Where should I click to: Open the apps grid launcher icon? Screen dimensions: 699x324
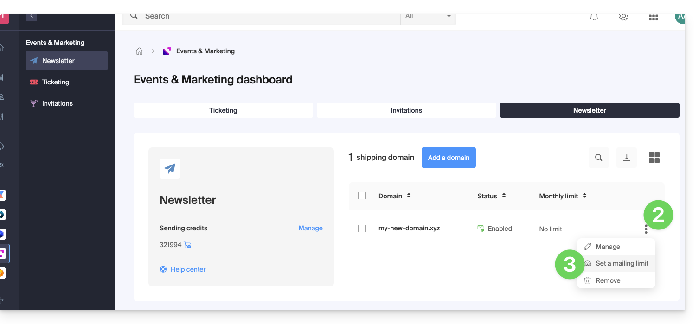(x=653, y=18)
